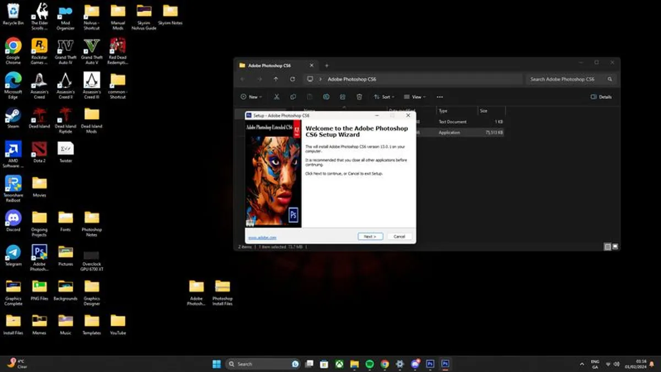The height and width of the screenshot is (372, 661).
Task: Copy the selected file with the toolbar icon
Action: 293,96
